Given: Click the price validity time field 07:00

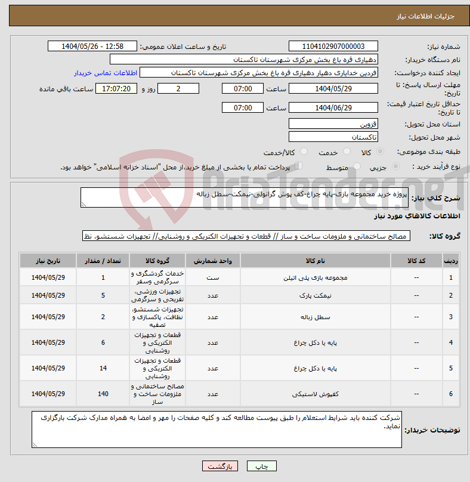Looking at the screenshot, I should [243, 107].
